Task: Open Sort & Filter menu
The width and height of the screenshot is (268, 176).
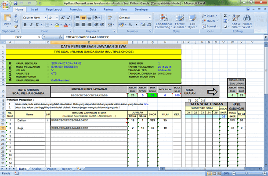Action: tap(236, 22)
